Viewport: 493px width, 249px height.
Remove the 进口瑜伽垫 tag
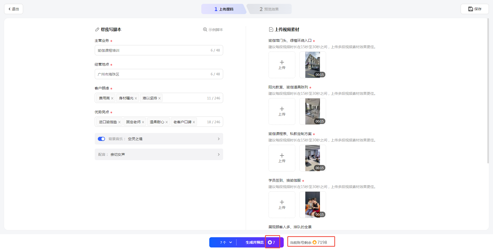click(119, 122)
